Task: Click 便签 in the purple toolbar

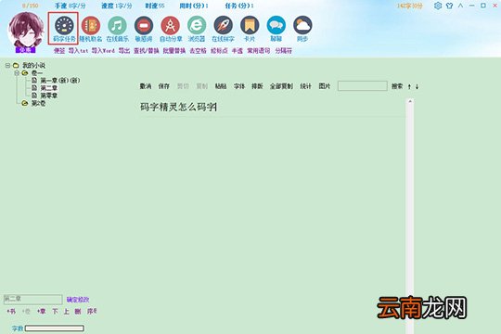Action: (x=59, y=51)
